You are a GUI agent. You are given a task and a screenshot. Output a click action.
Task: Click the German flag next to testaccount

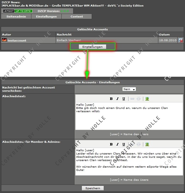coord(4,40)
